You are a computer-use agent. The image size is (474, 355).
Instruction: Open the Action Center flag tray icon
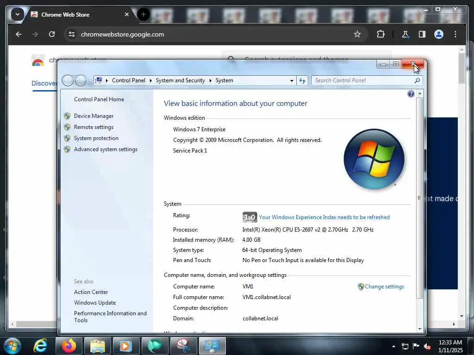416,346
